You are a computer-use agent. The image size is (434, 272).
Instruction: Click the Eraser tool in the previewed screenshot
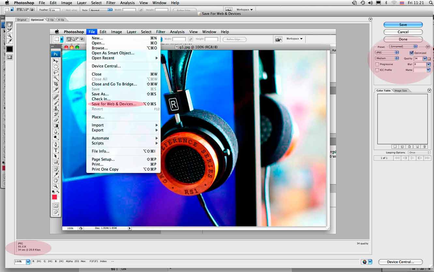[56, 120]
